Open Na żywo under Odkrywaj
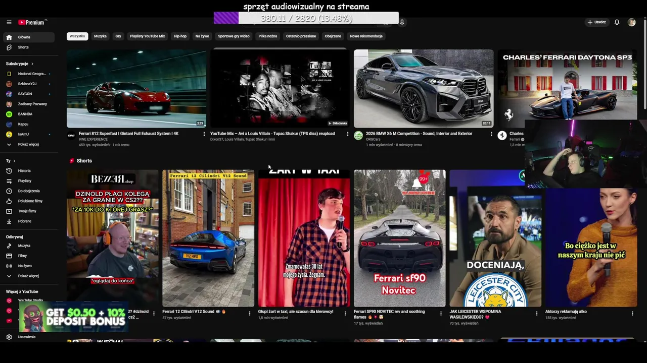Viewport: 647px width, 363px height. (28, 266)
